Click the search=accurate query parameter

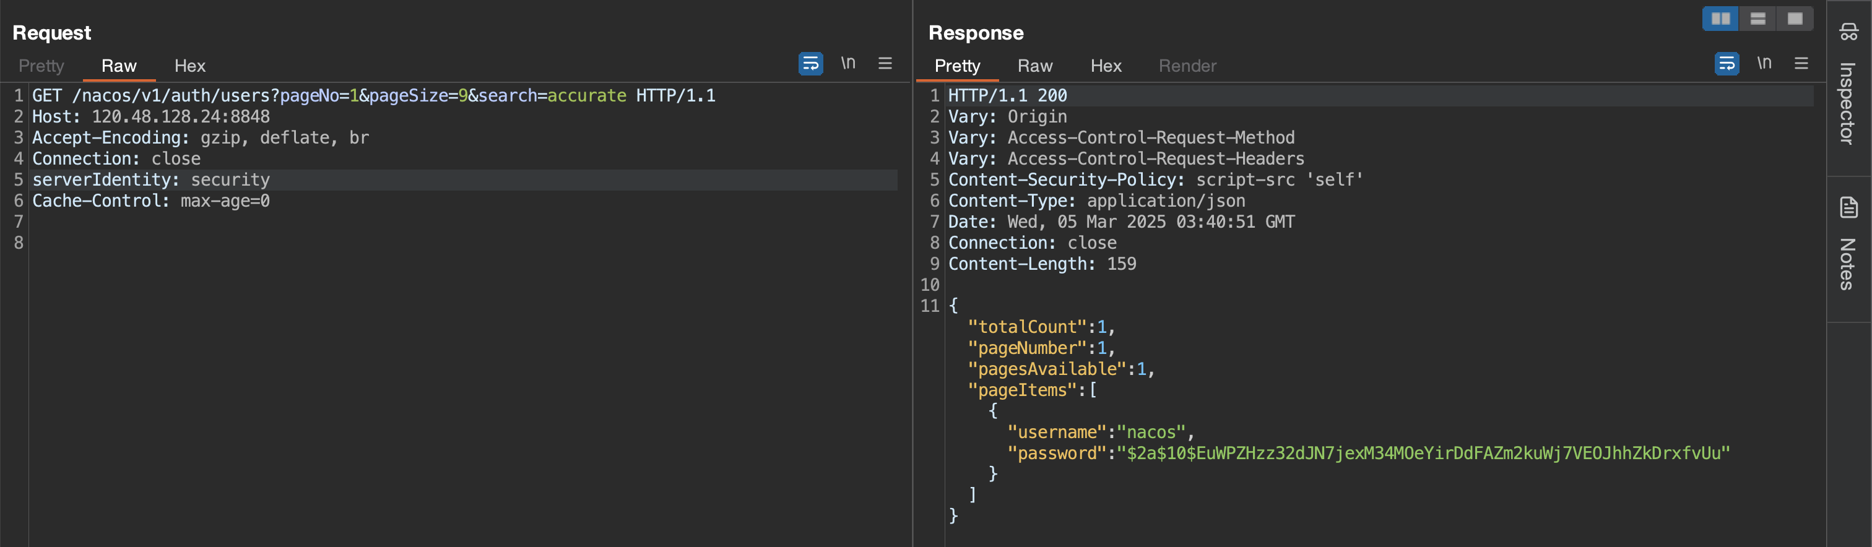[552, 96]
